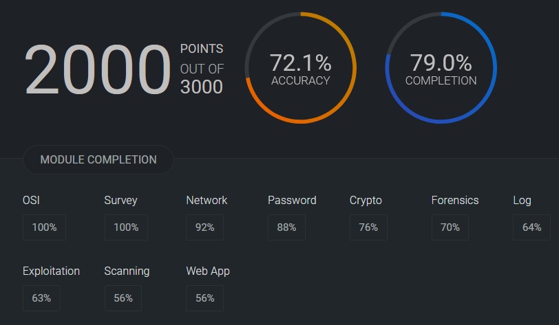
Task: Click the orange 72.1% Accuracy ring
Action: click(301, 67)
